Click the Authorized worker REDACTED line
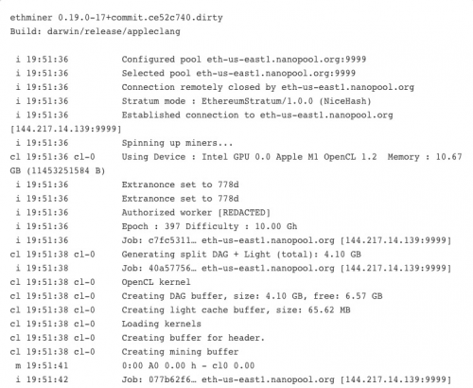 [x=143, y=212]
